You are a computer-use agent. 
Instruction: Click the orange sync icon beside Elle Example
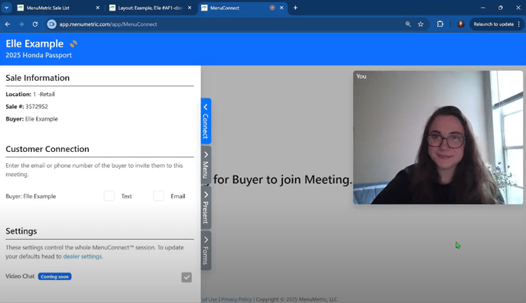[73, 44]
